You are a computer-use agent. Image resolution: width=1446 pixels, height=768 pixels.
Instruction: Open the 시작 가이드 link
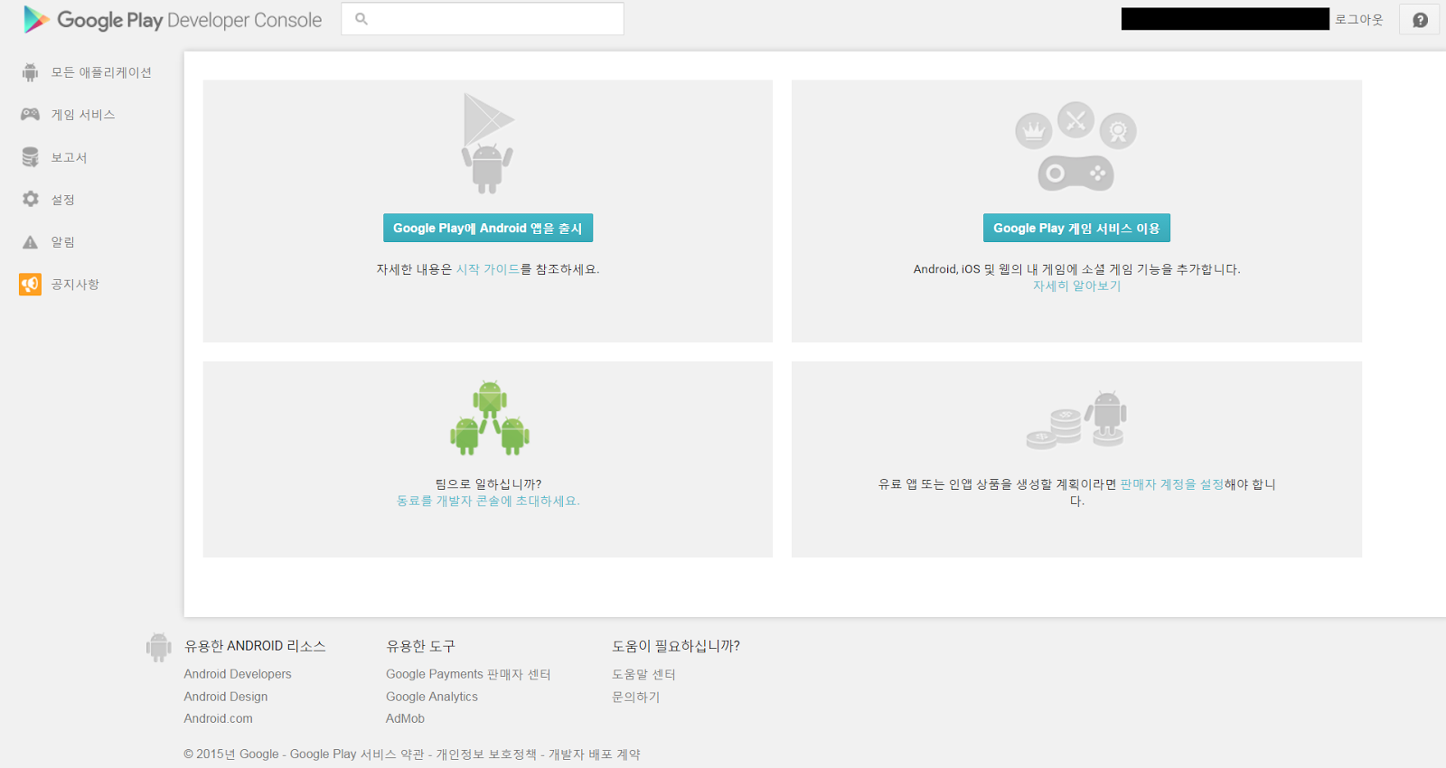[488, 269]
